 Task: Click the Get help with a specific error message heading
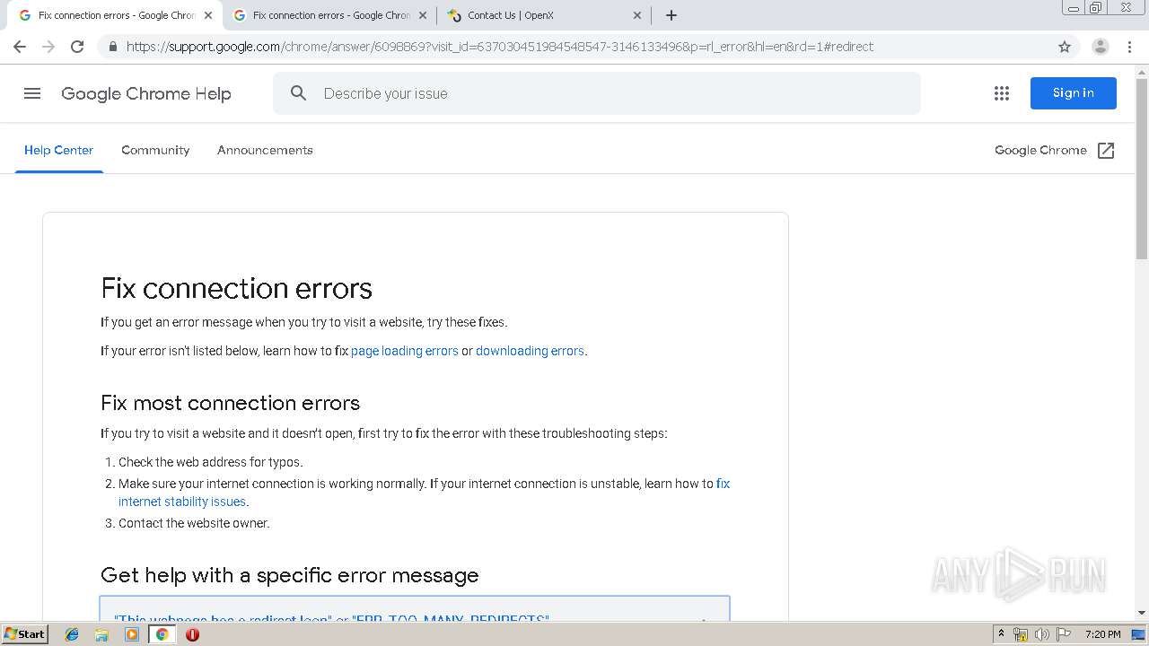289,575
